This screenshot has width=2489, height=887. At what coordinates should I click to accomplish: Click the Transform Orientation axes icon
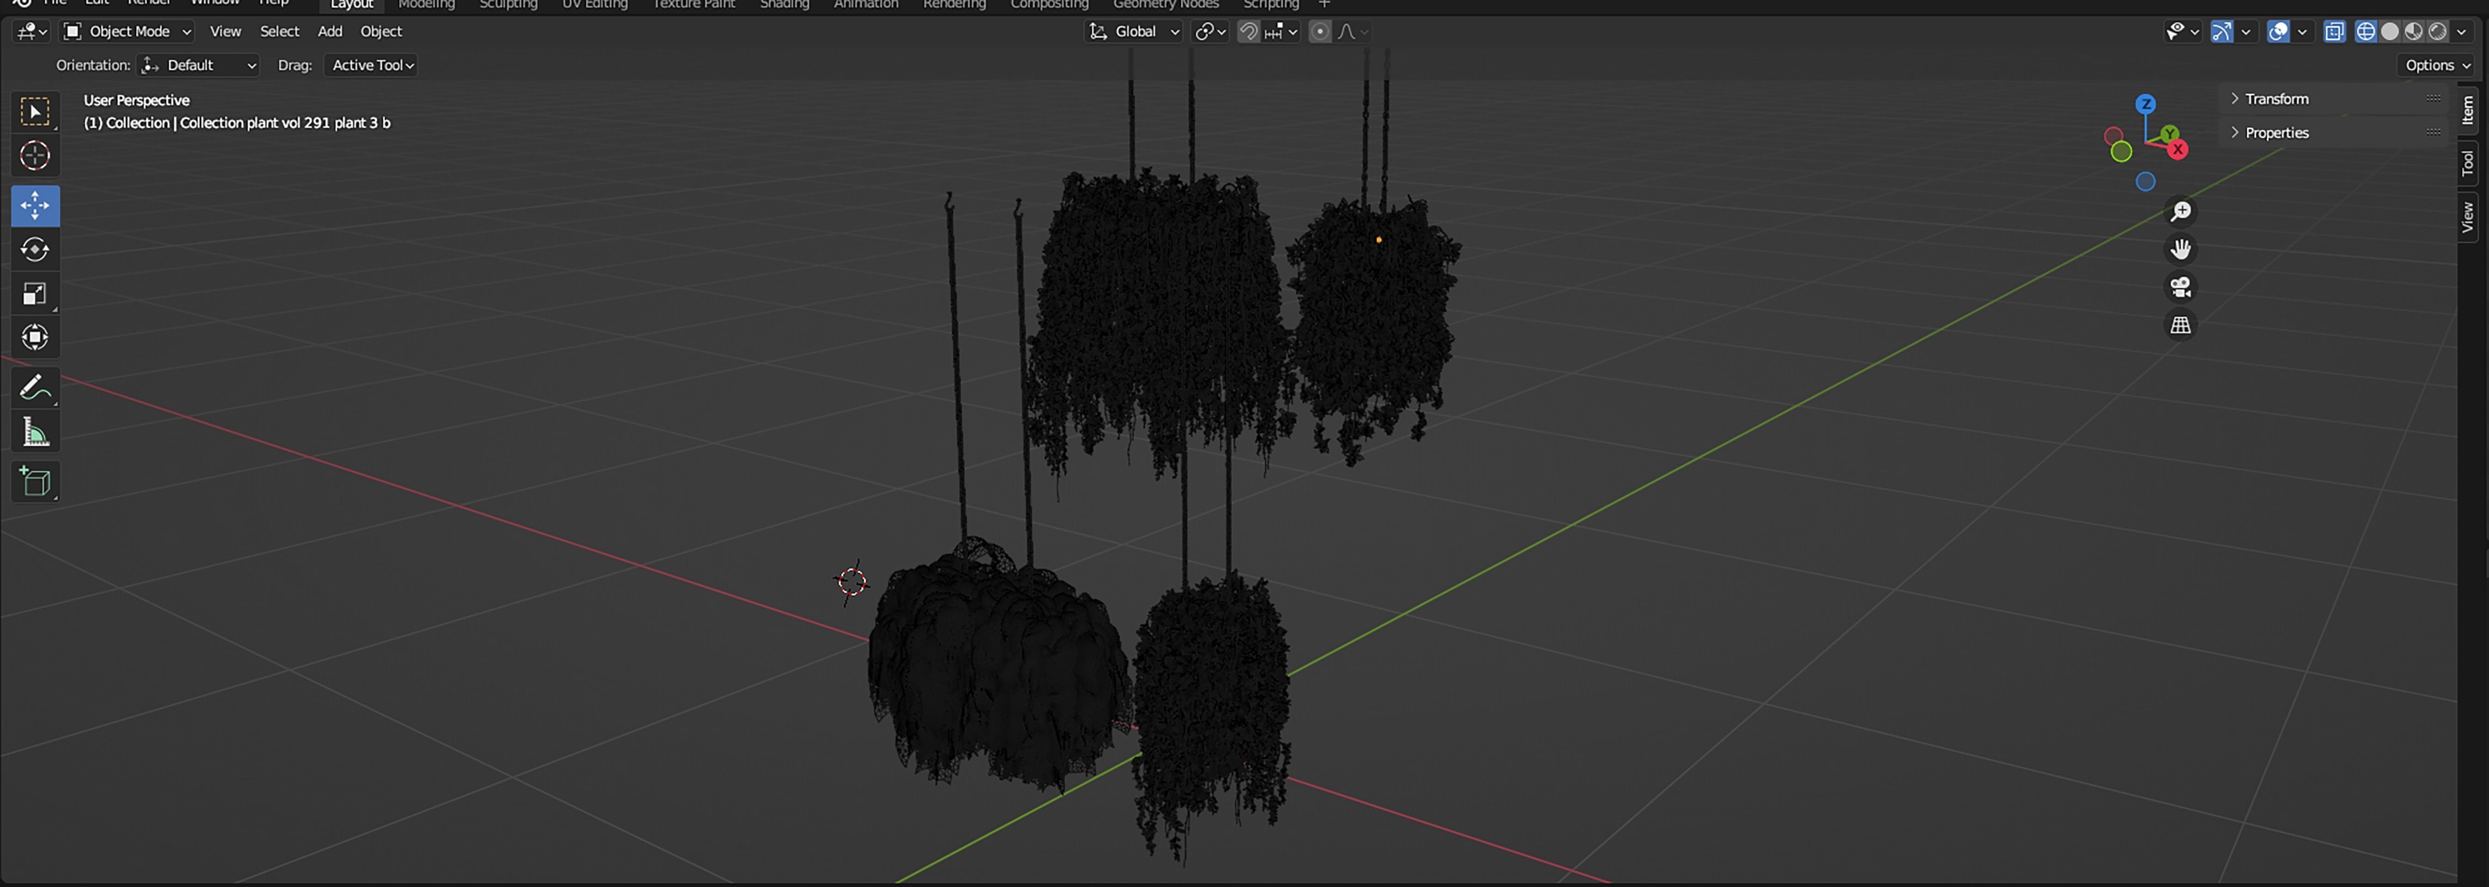point(1098,32)
